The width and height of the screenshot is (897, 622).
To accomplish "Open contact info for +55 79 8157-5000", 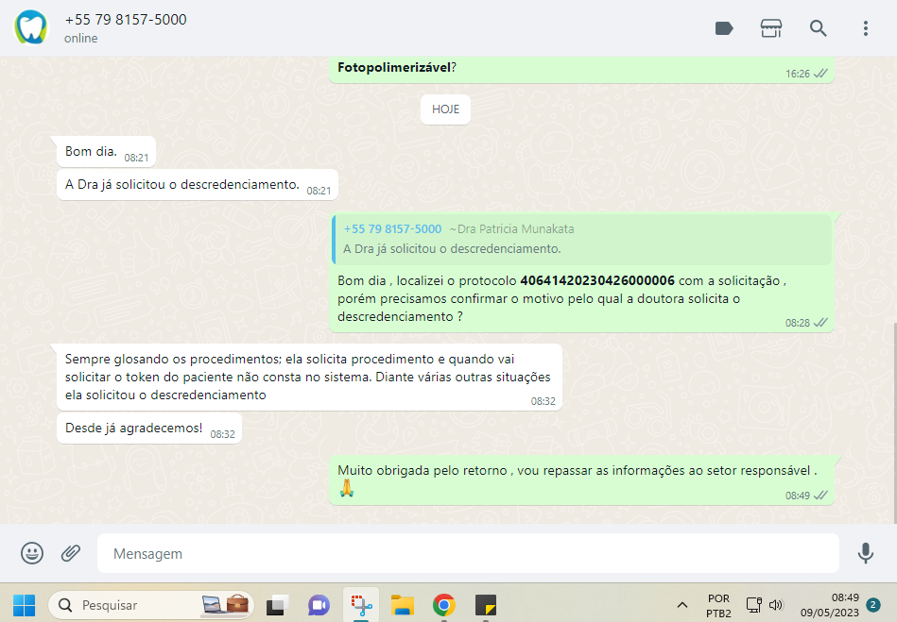I will 126,20.
